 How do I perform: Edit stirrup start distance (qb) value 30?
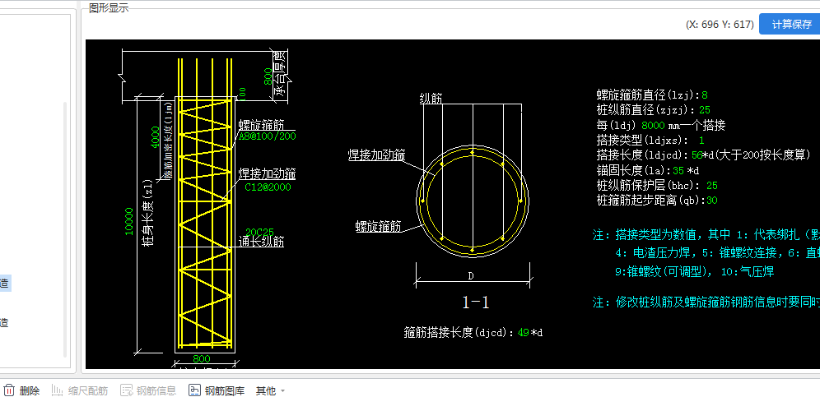(712, 200)
